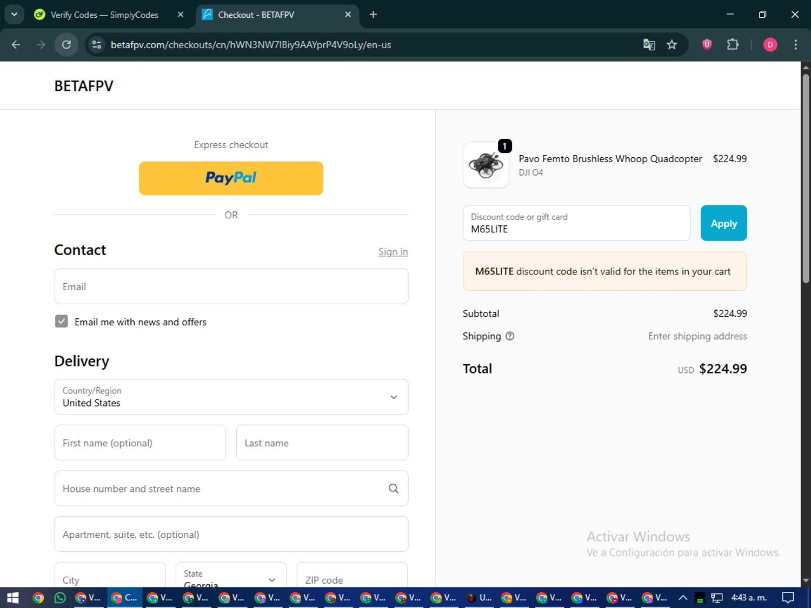Focus the First name (optional) field
Viewport: 811px width, 608px height.
coord(140,443)
